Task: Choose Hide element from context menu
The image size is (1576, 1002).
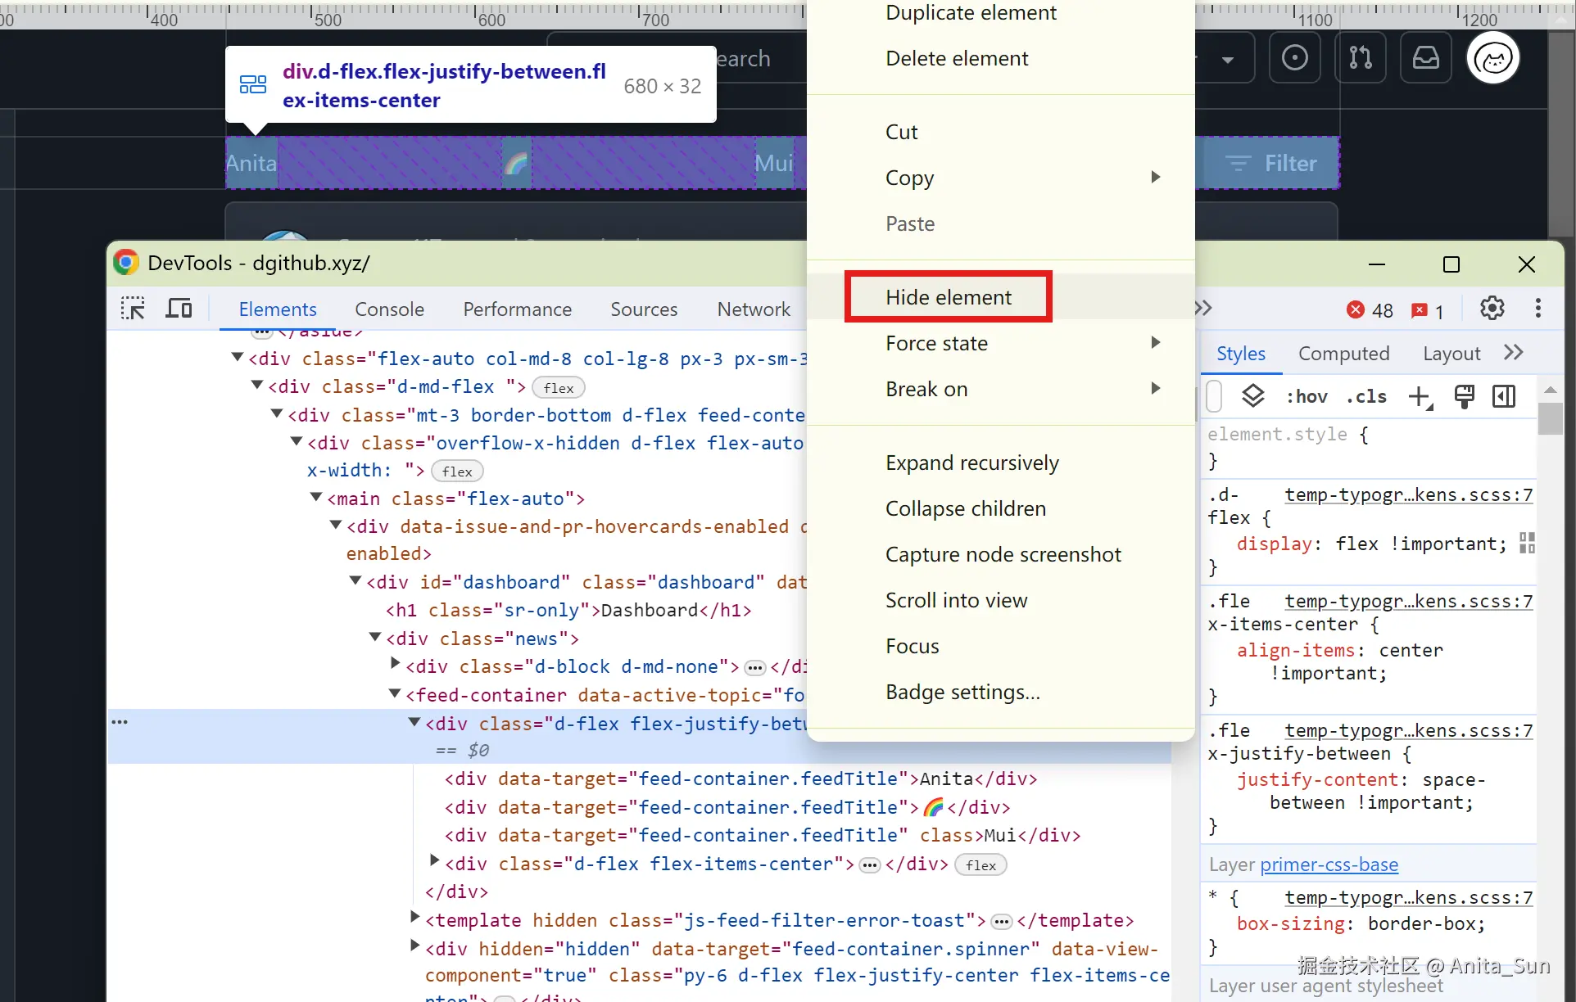Action: (x=949, y=297)
